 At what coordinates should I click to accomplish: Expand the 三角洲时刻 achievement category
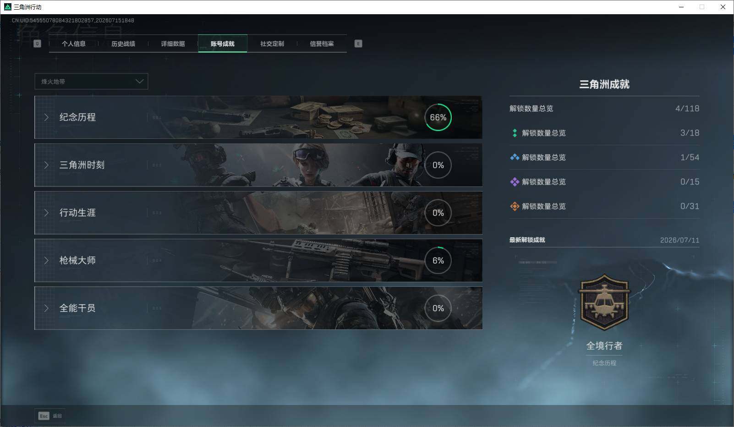coord(258,165)
